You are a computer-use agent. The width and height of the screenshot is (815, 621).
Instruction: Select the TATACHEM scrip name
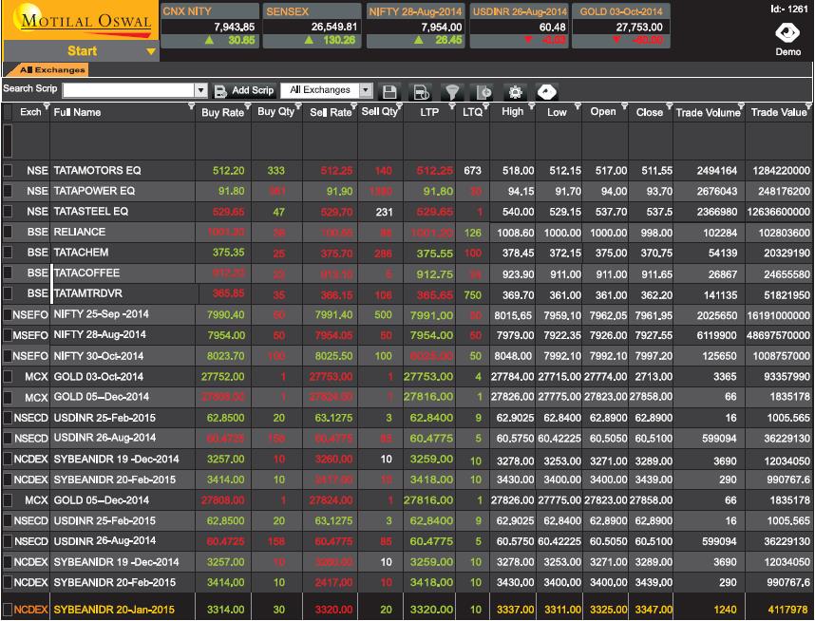point(81,253)
